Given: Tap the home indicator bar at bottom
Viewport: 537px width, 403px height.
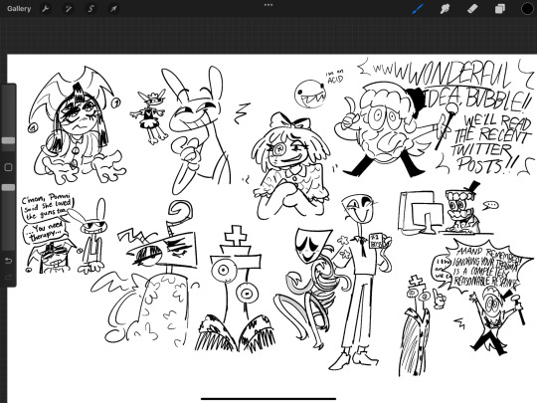Looking at the screenshot, I should point(268,399).
